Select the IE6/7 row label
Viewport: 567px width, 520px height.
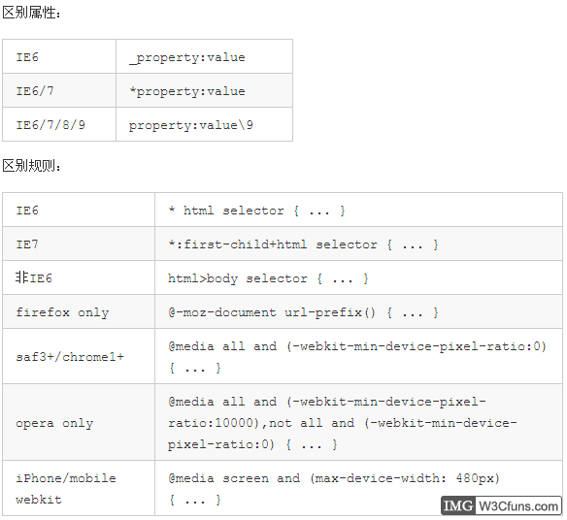coord(35,91)
